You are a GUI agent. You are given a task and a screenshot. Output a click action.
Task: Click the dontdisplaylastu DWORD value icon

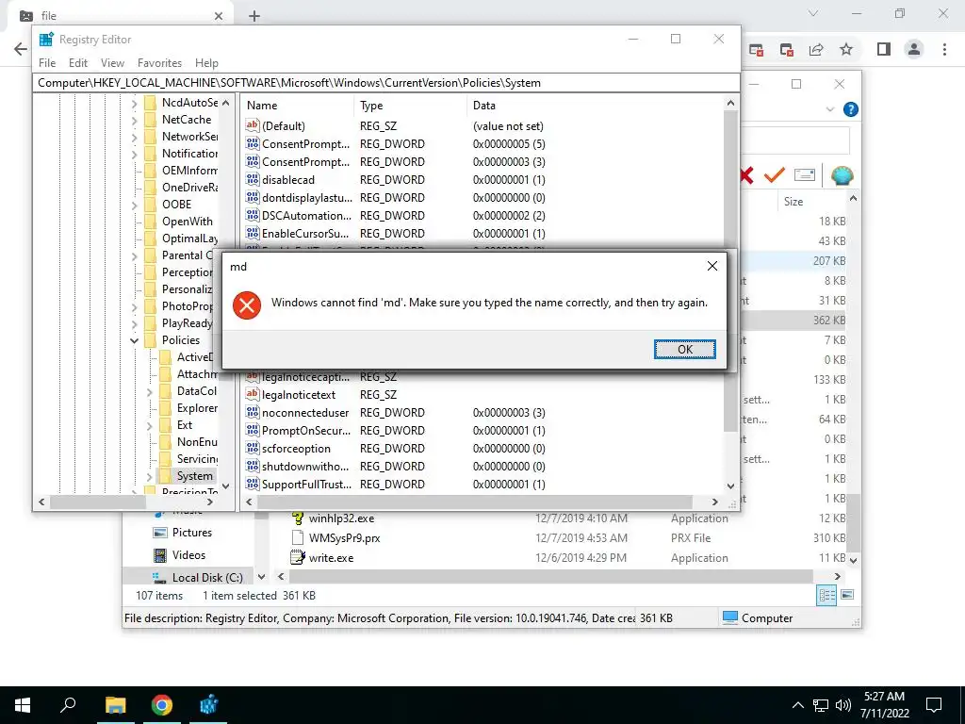pyautogui.click(x=253, y=197)
